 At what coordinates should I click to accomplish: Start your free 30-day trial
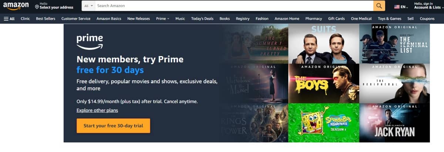(113, 126)
